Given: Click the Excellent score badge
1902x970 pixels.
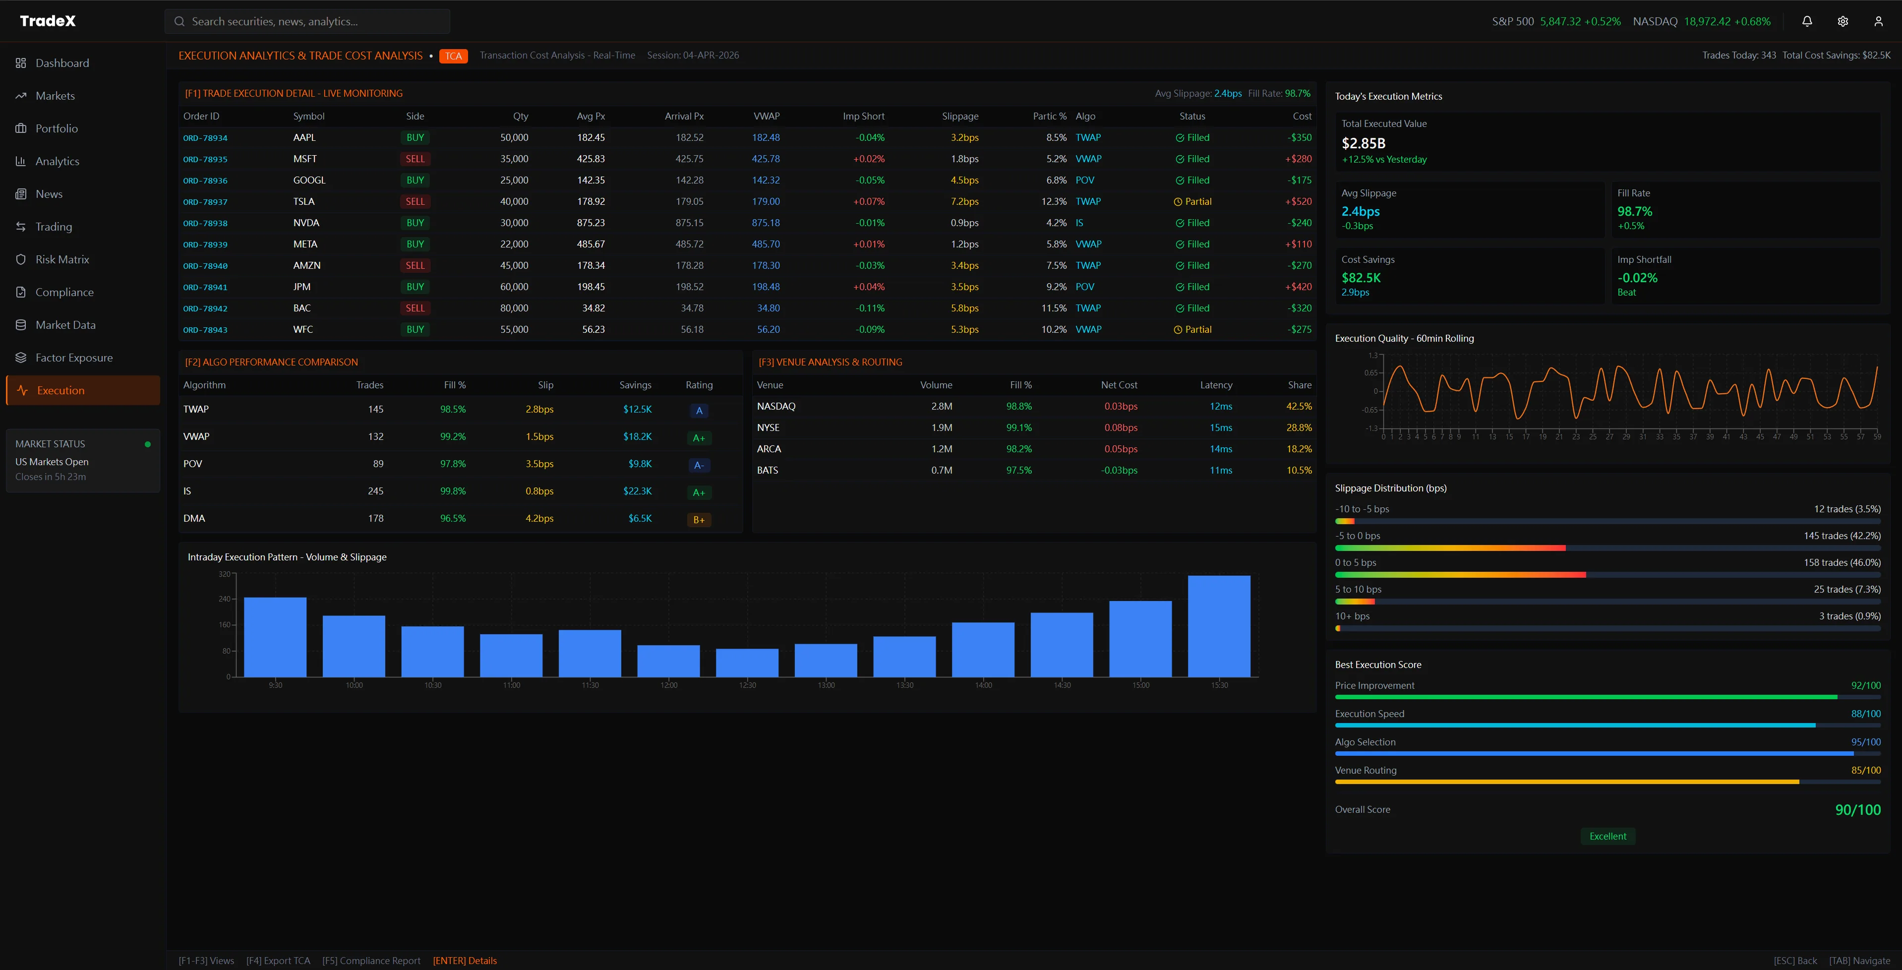Looking at the screenshot, I should pyautogui.click(x=1608, y=836).
